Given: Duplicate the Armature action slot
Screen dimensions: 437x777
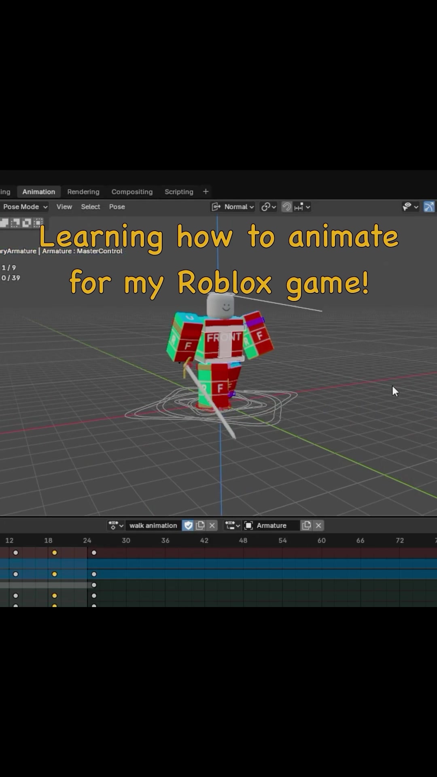Looking at the screenshot, I should 307,525.
